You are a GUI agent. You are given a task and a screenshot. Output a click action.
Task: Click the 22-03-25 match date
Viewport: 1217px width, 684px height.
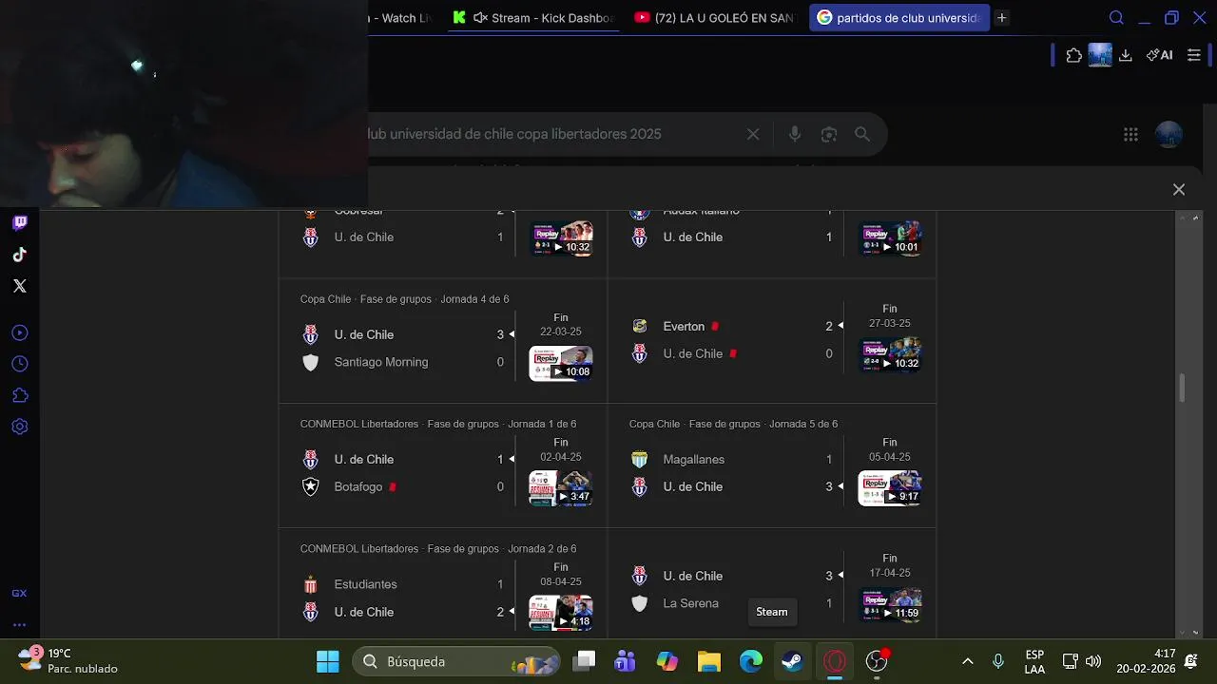pyautogui.click(x=561, y=332)
